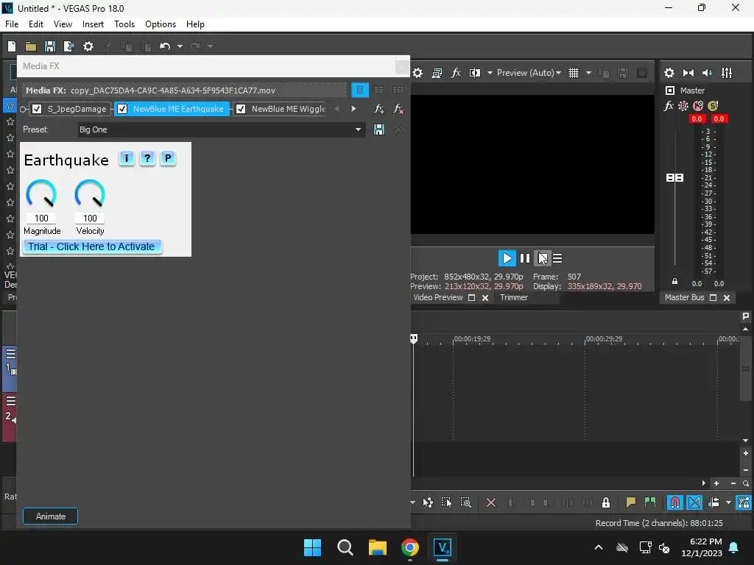Toggle the Master solo icon
The height and width of the screenshot is (565, 754).
pos(713,106)
